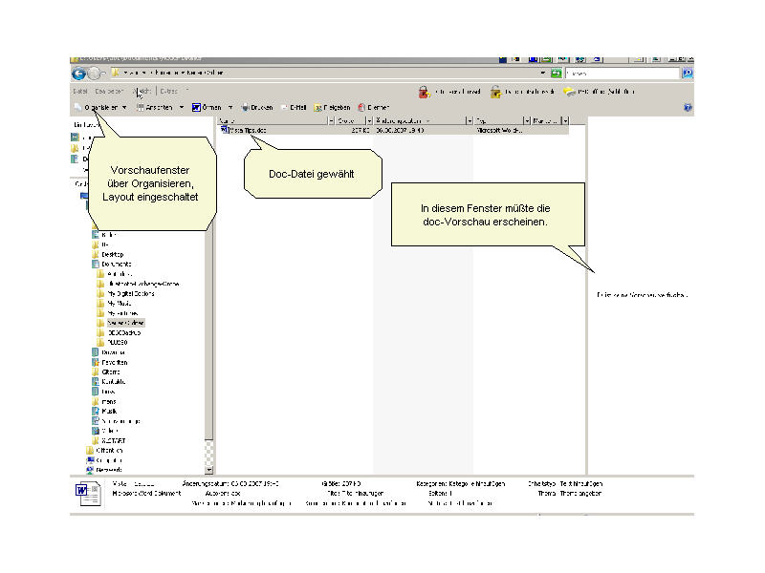Click inside the search input field
Screen dimensions: 765x573
tap(623, 74)
